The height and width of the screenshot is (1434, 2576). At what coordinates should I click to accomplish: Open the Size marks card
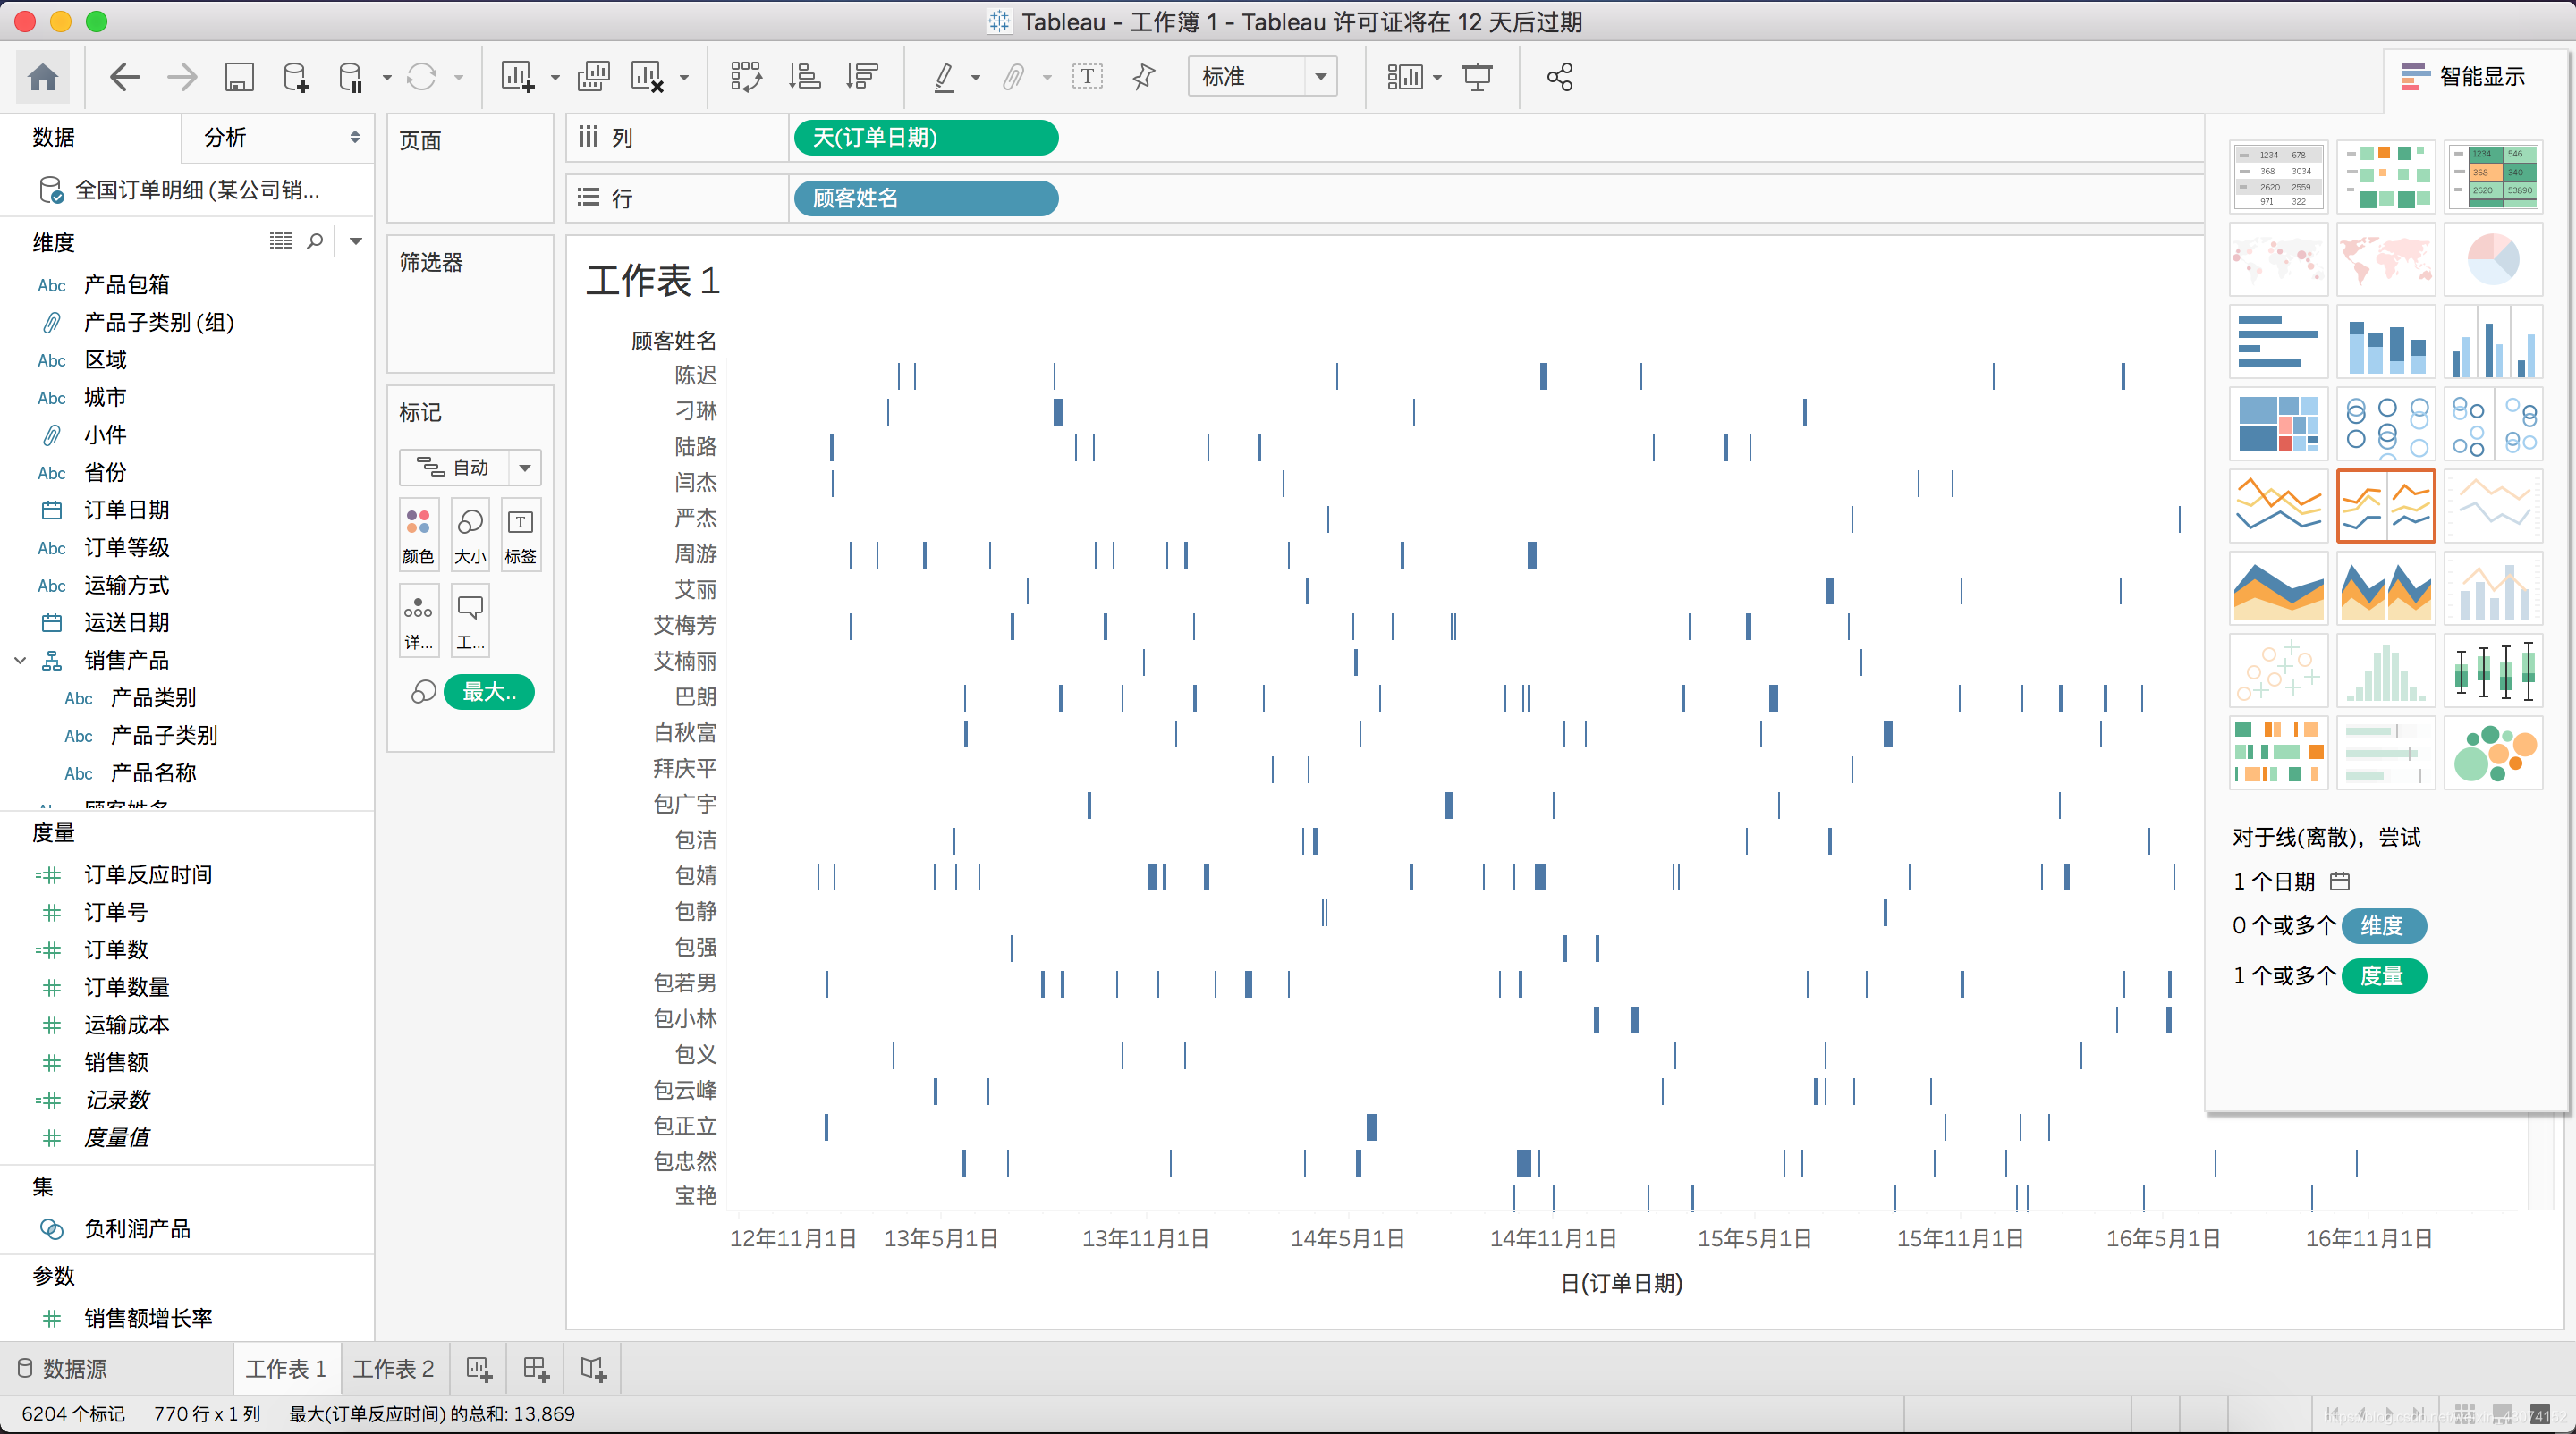470,534
